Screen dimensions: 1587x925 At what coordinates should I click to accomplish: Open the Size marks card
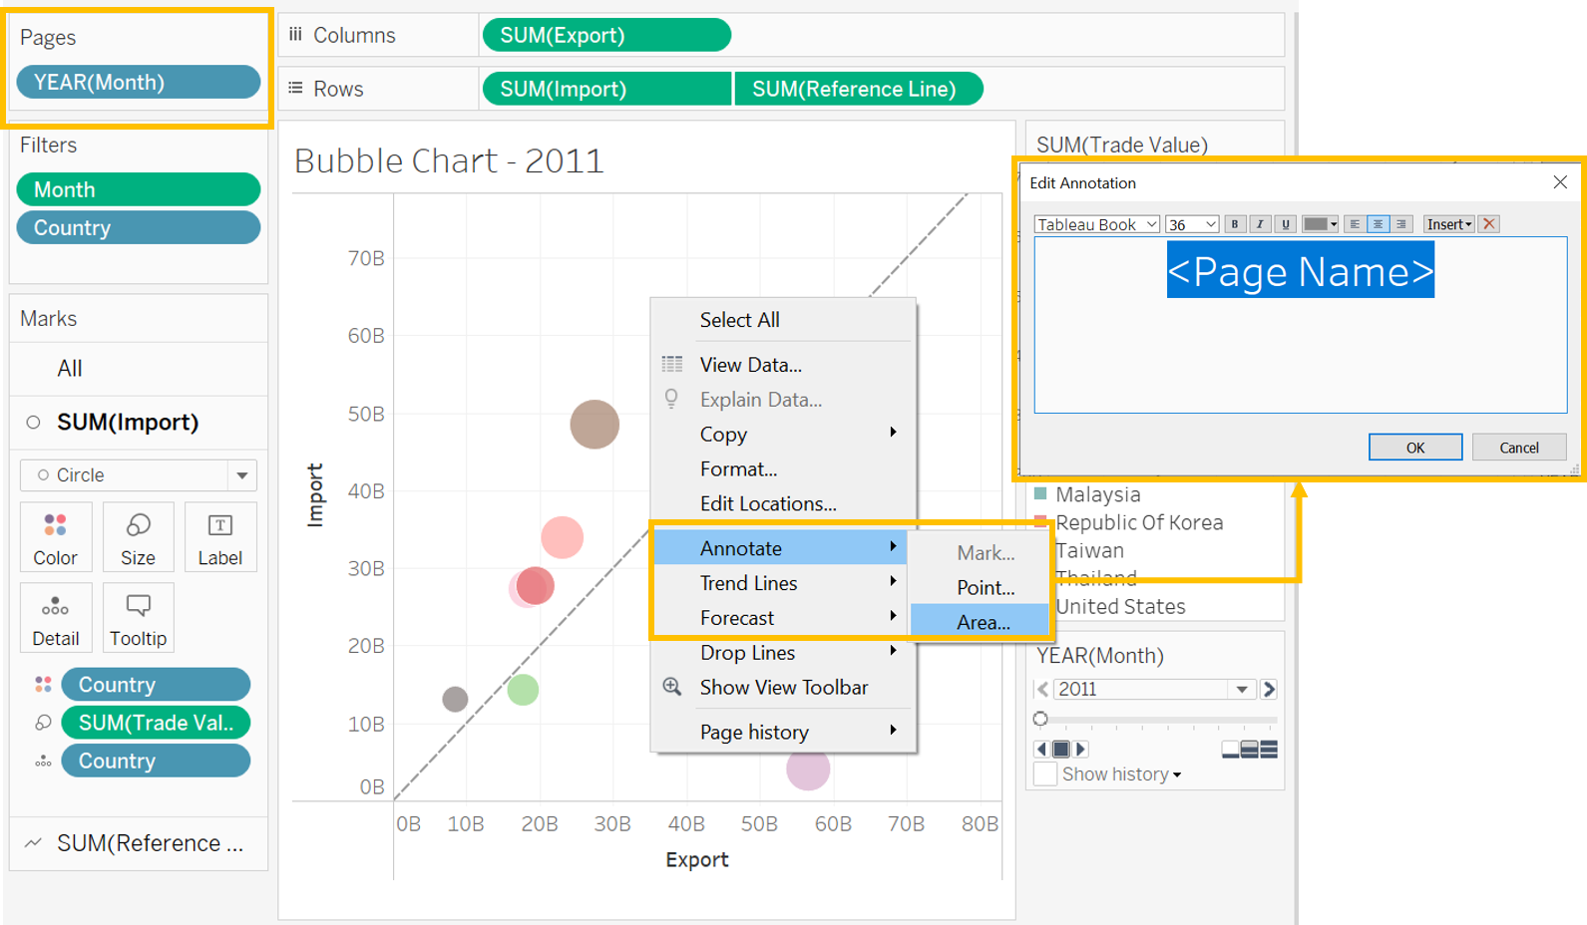[x=138, y=538]
